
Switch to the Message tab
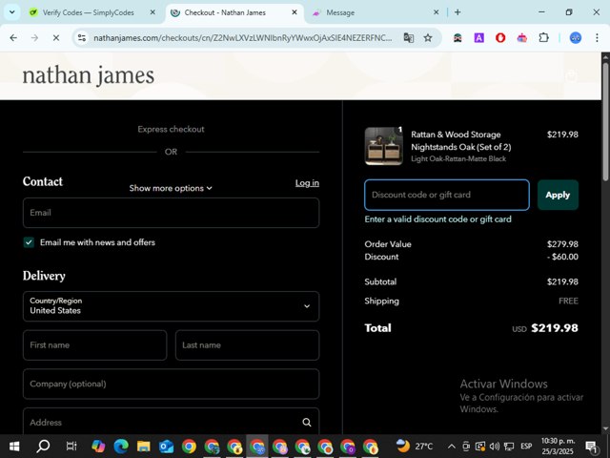(340, 12)
